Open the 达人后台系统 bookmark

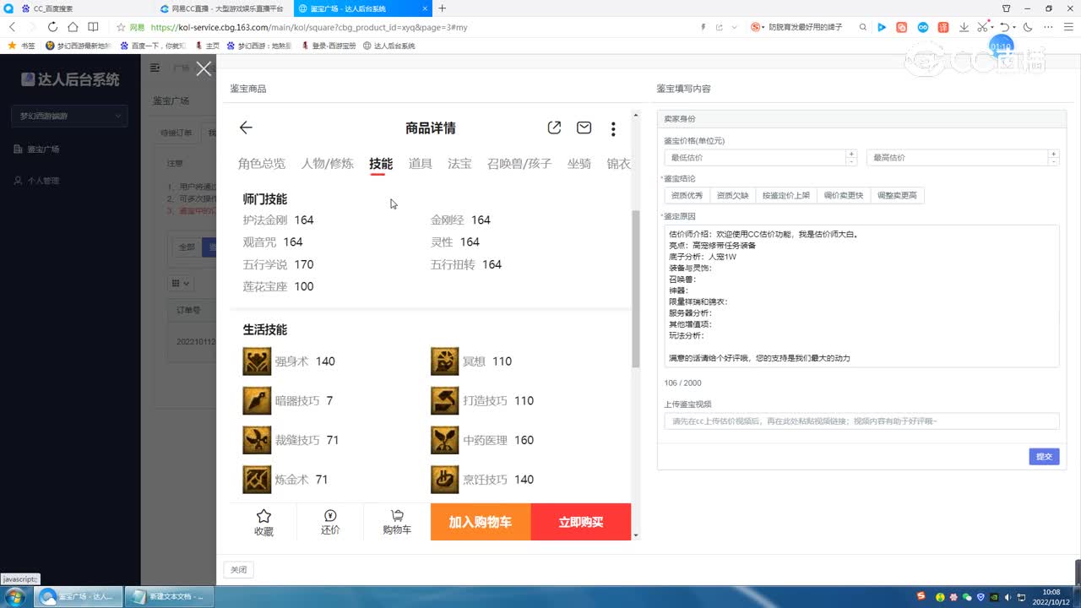[x=389, y=46]
